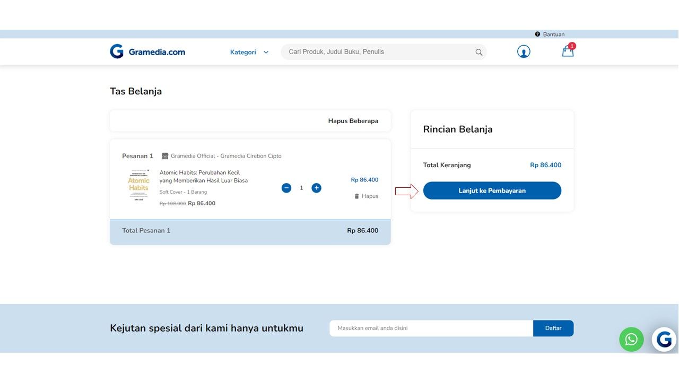
Task: Decrease quantity with the minus button
Action: (x=286, y=188)
